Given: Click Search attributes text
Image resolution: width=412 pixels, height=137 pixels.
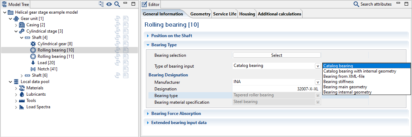Looking at the screenshot, I should [x=376, y=4].
